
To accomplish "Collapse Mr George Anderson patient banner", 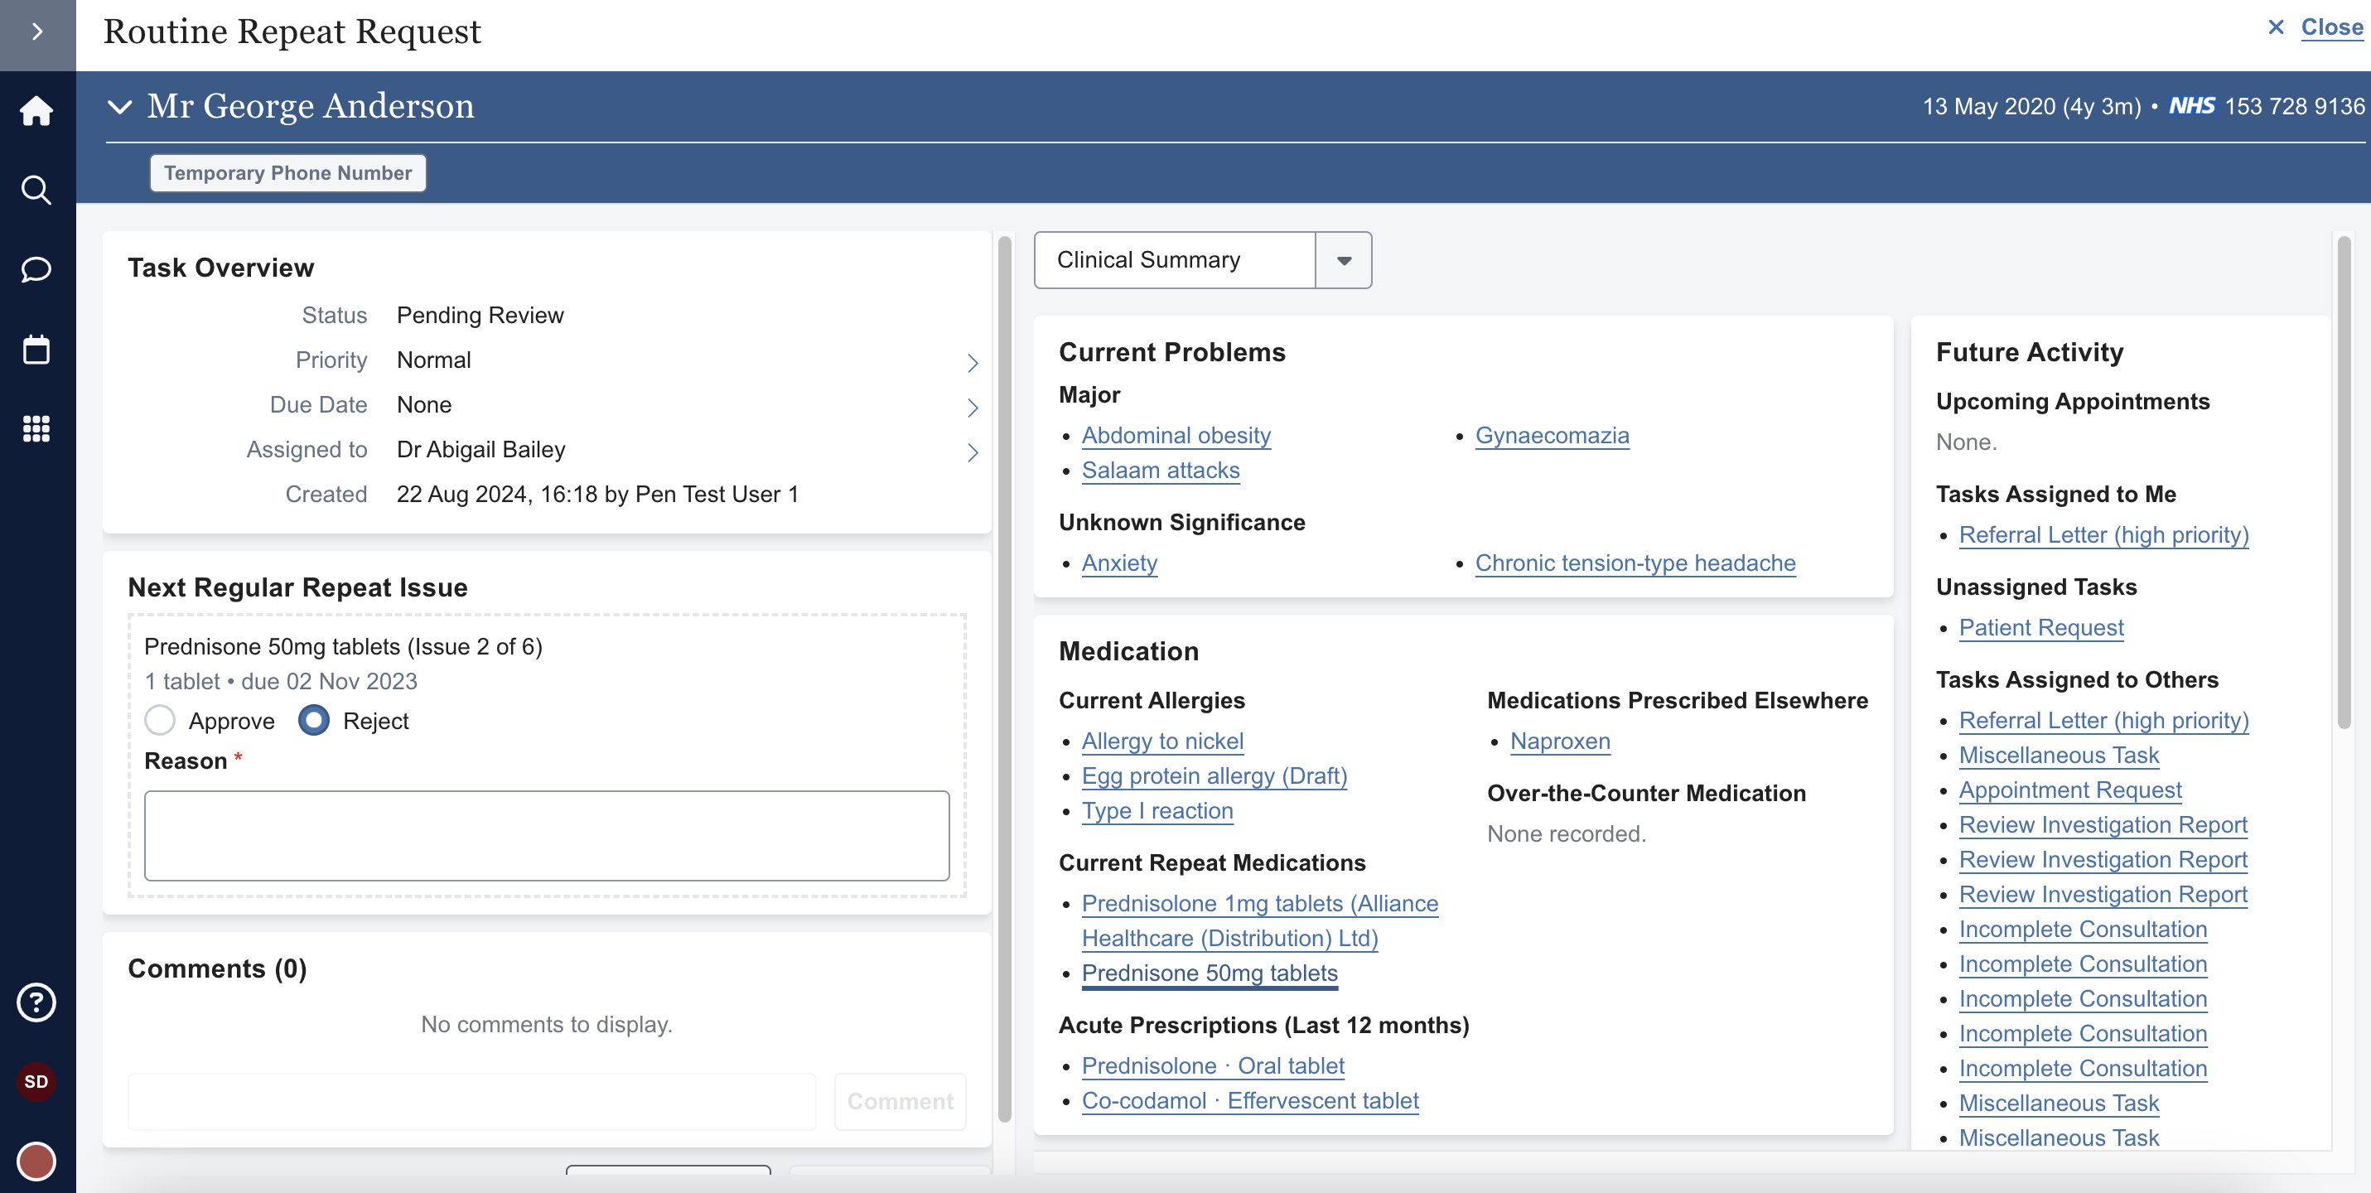I will (119, 107).
